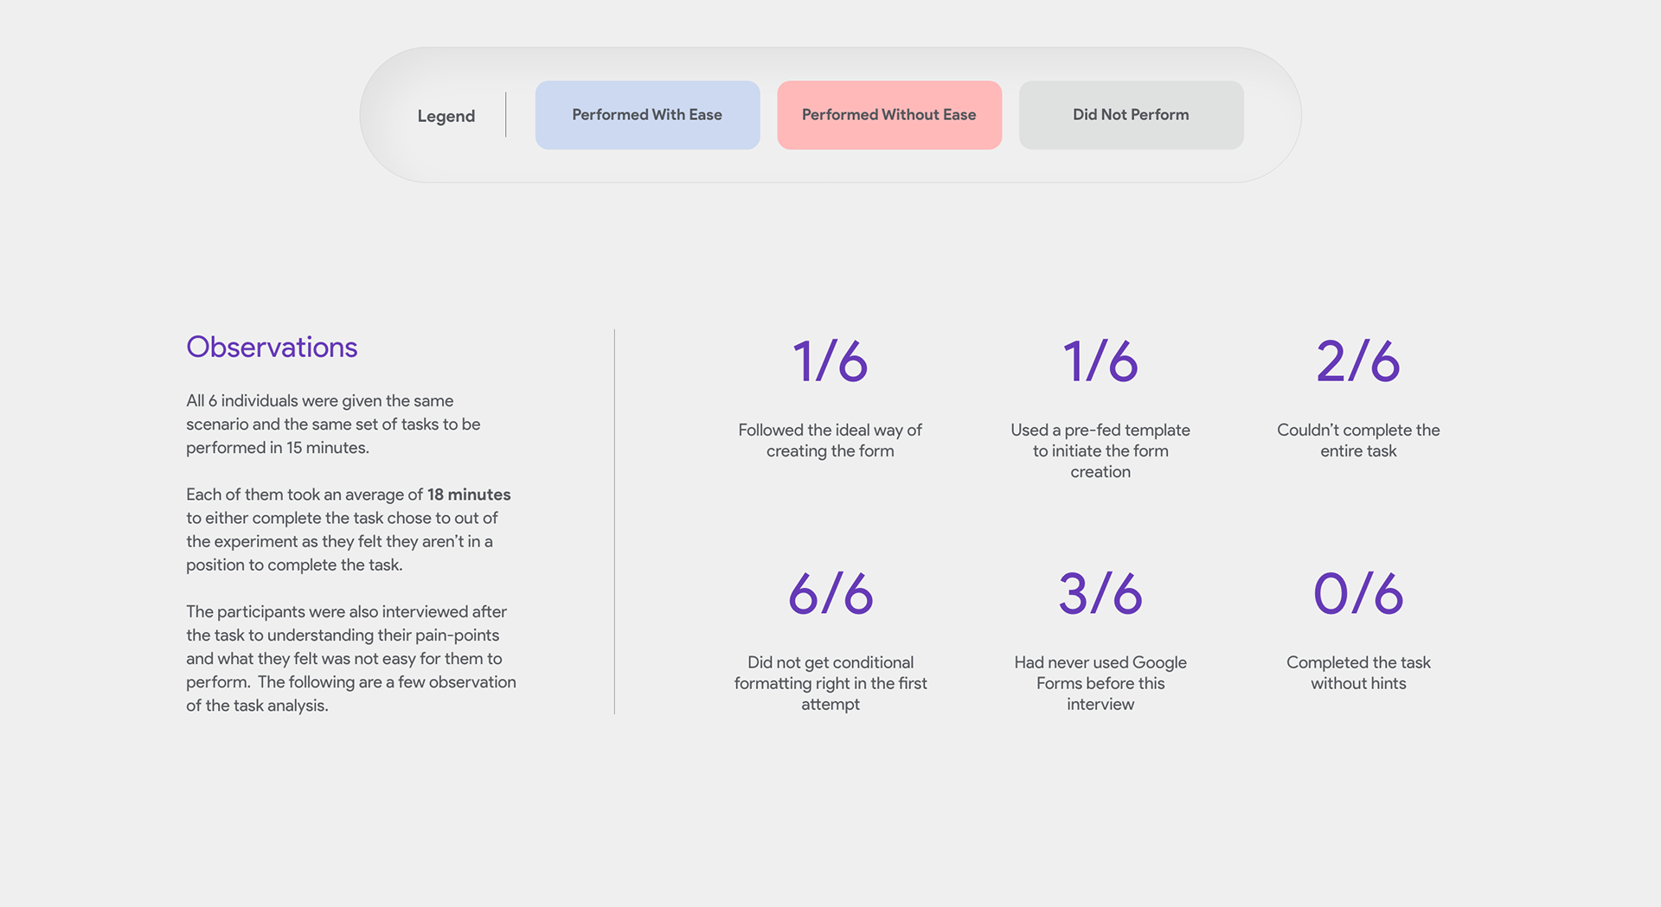Click the Legend label
Screen dimensions: 1661x907
coord(446,116)
